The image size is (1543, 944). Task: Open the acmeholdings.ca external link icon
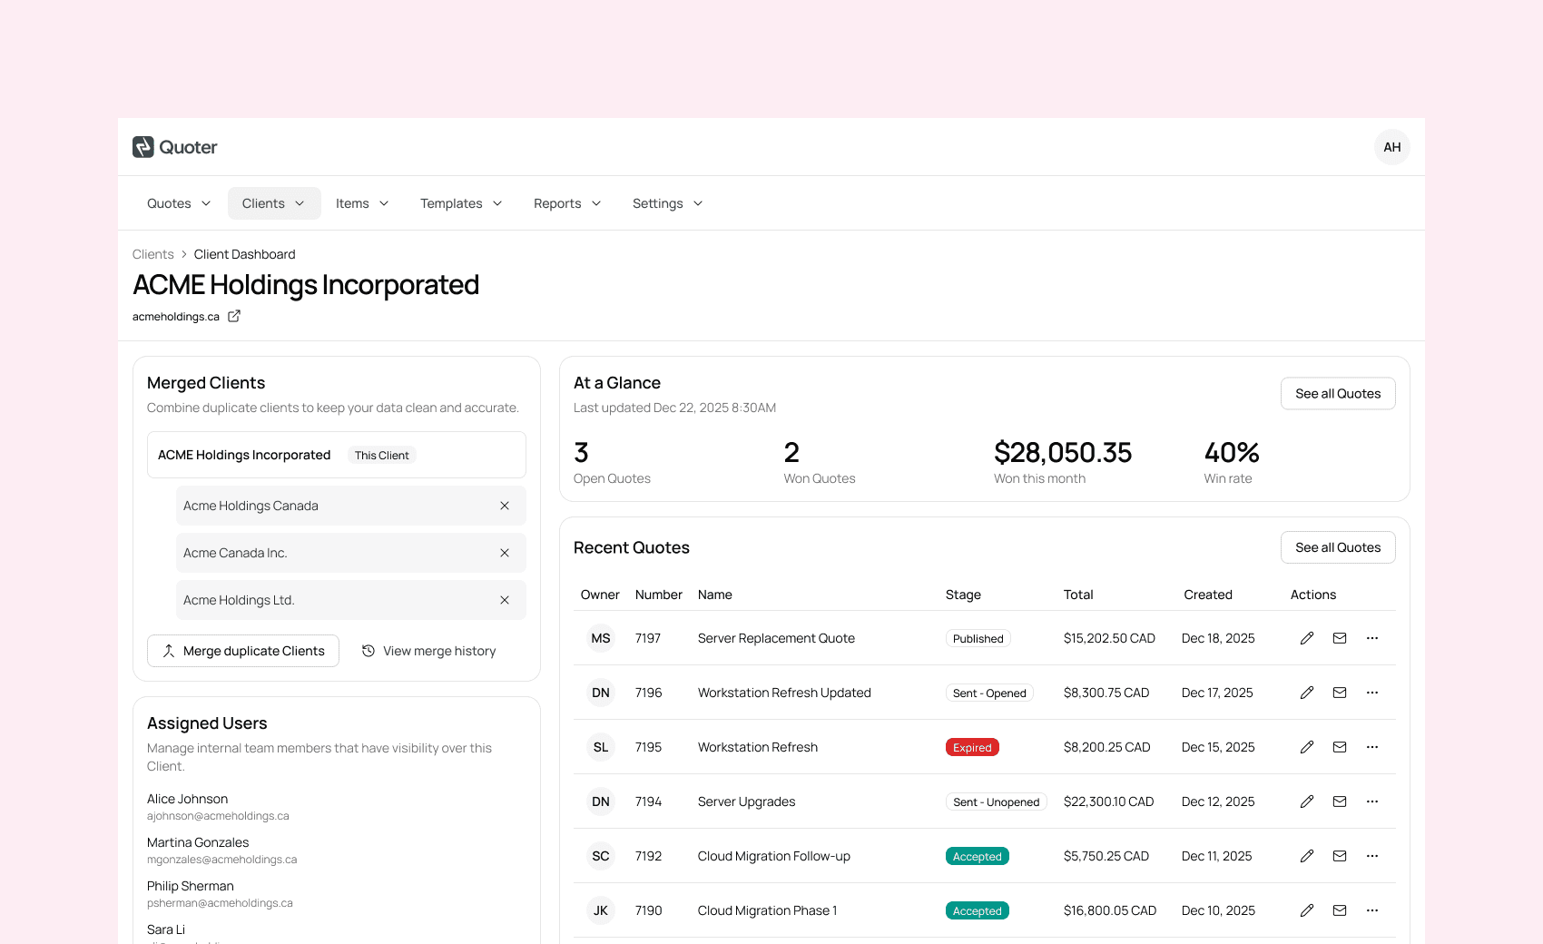pyautogui.click(x=234, y=316)
